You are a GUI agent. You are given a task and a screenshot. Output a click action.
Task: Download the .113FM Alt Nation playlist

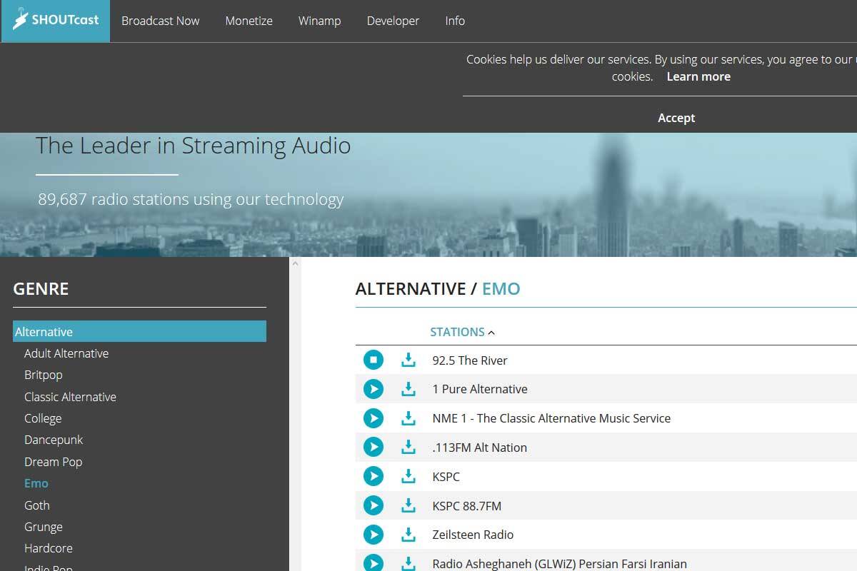point(408,447)
